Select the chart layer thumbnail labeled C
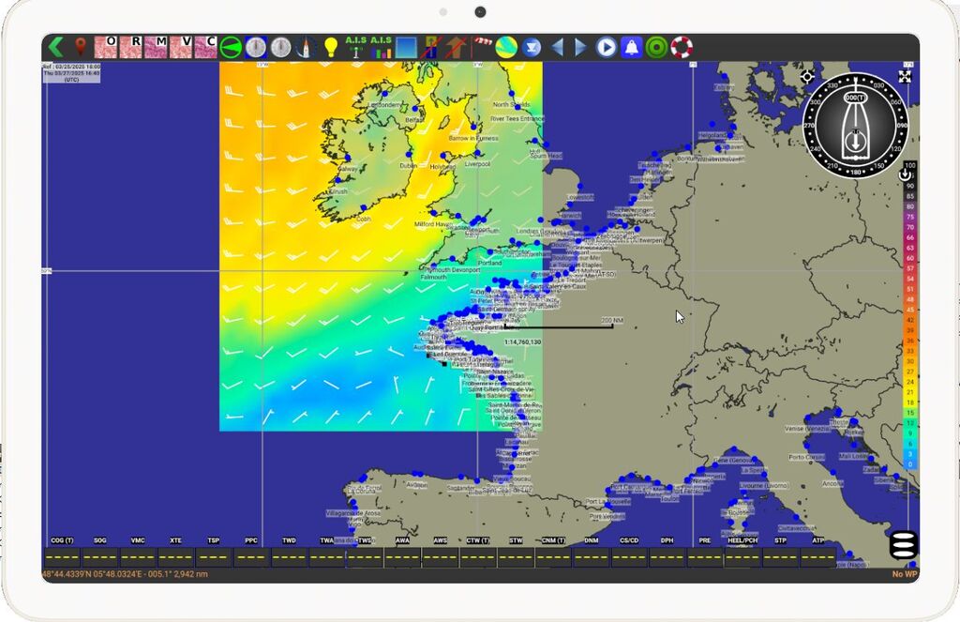960x622 pixels. pos(205,47)
